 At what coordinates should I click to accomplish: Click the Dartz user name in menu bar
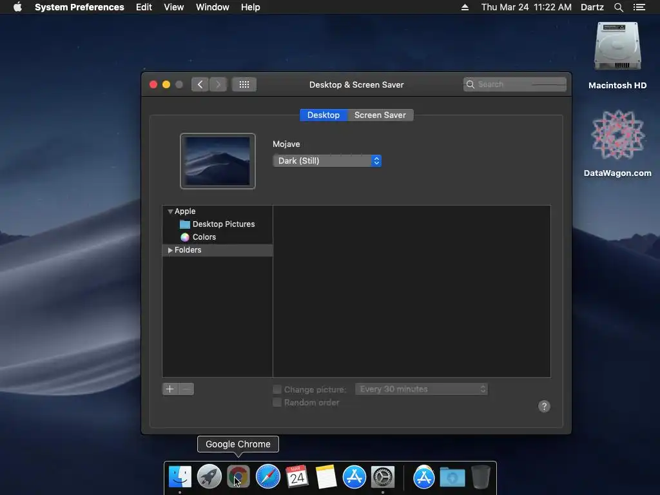point(592,7)
